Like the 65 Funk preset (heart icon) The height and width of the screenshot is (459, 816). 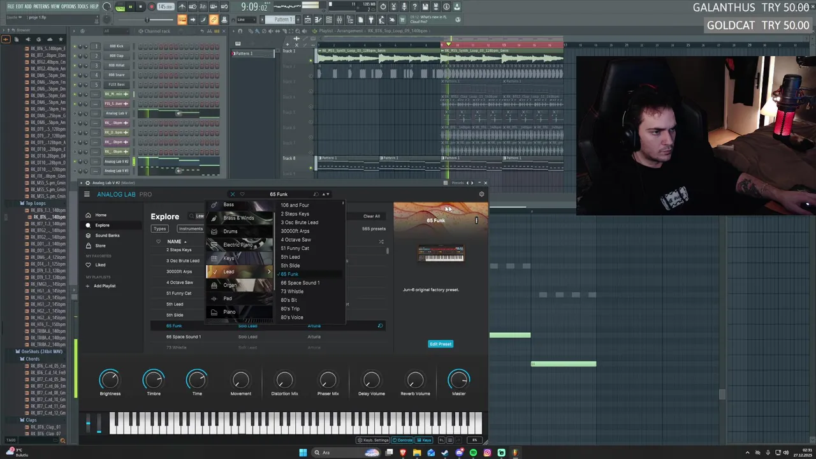click(x=242, y=194)
